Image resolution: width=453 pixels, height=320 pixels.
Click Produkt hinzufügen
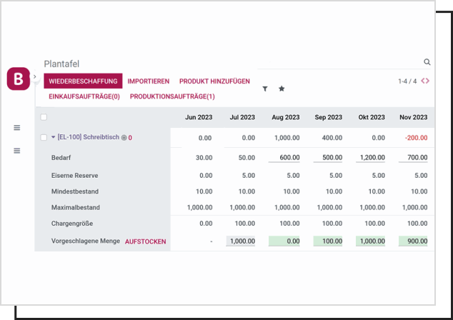click(x=214, y=81)
